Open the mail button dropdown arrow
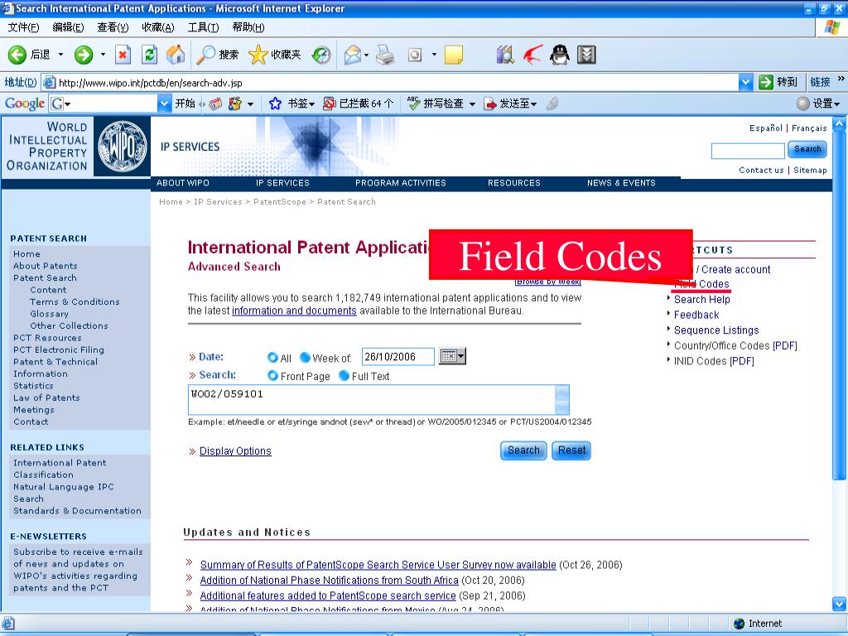The height and width of the screenshot is (636, 848). click(366, 55)
